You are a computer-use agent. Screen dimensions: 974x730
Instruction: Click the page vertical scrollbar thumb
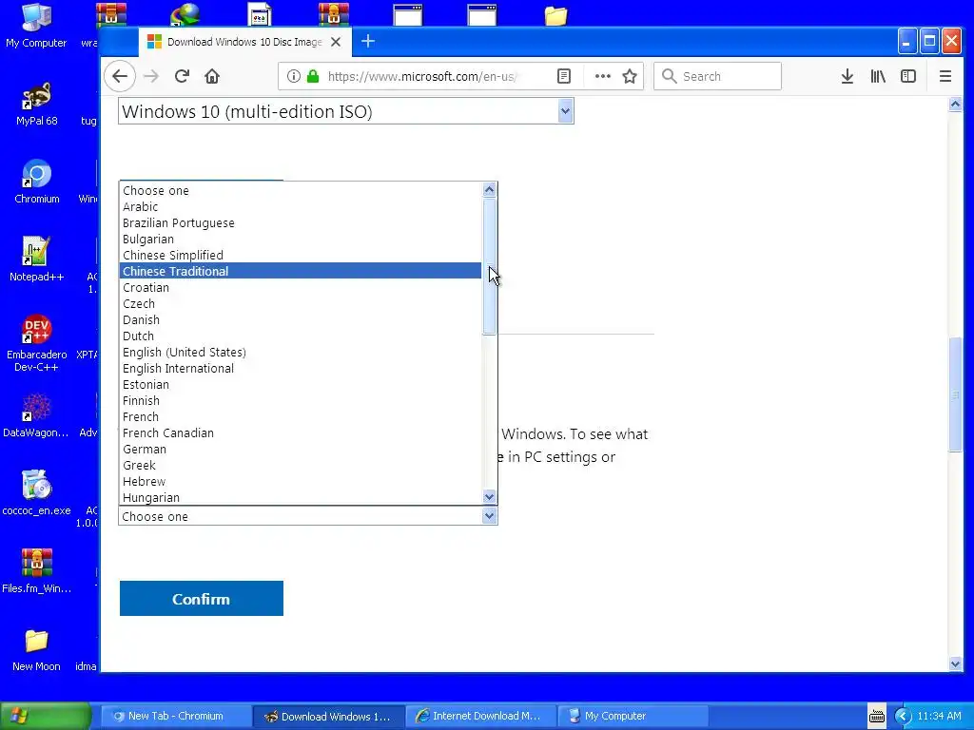point(955,394)
